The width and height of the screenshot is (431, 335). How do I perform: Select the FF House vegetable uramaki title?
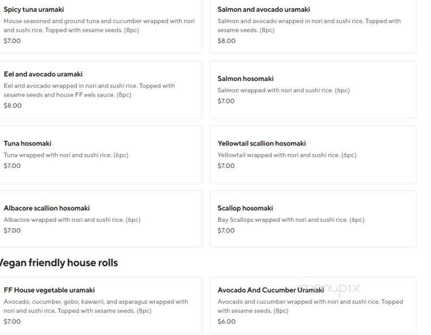49,290
